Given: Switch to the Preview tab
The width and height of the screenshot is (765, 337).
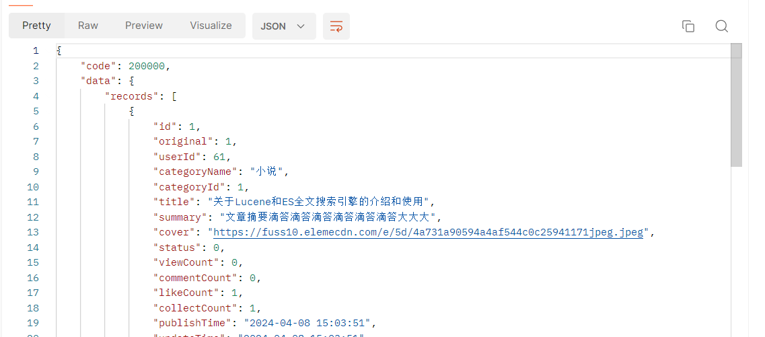Looking at the screenshot, I should [144, 26].
